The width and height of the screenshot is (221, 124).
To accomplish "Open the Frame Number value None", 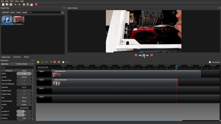I will point(24,101).
